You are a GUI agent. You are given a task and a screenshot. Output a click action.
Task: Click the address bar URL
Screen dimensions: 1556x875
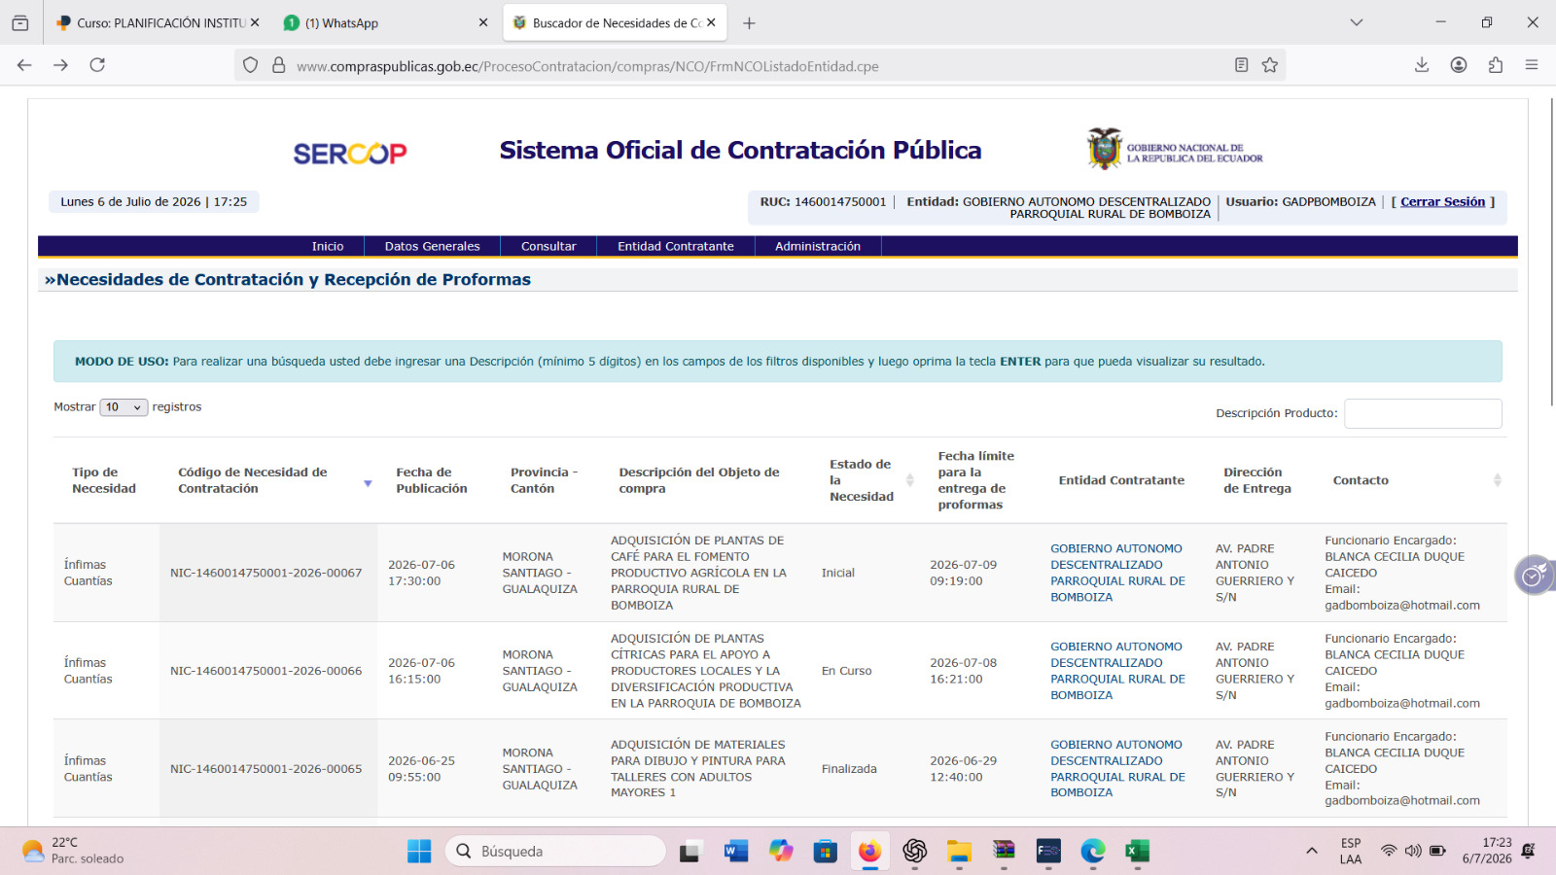pyautogui.click(x=587, y=66)
